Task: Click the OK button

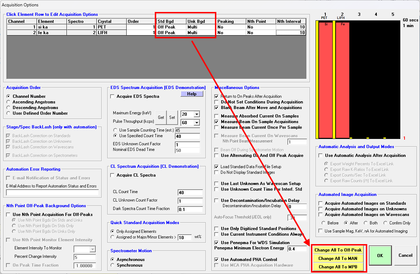Action: coord(380,256)
